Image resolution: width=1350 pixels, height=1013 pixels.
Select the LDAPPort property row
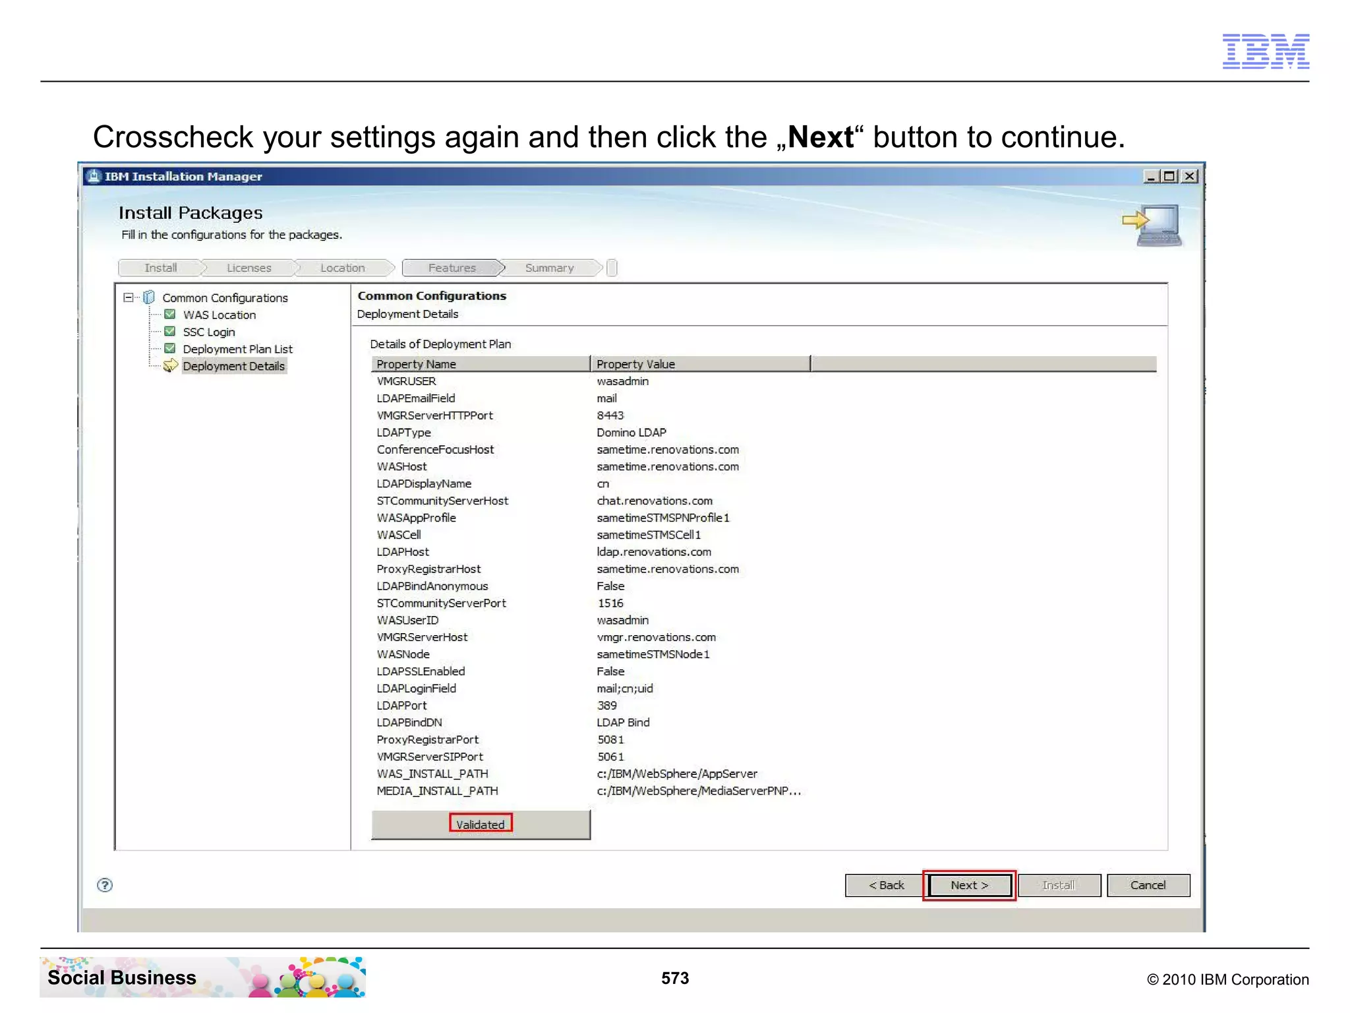coord(763,706)
